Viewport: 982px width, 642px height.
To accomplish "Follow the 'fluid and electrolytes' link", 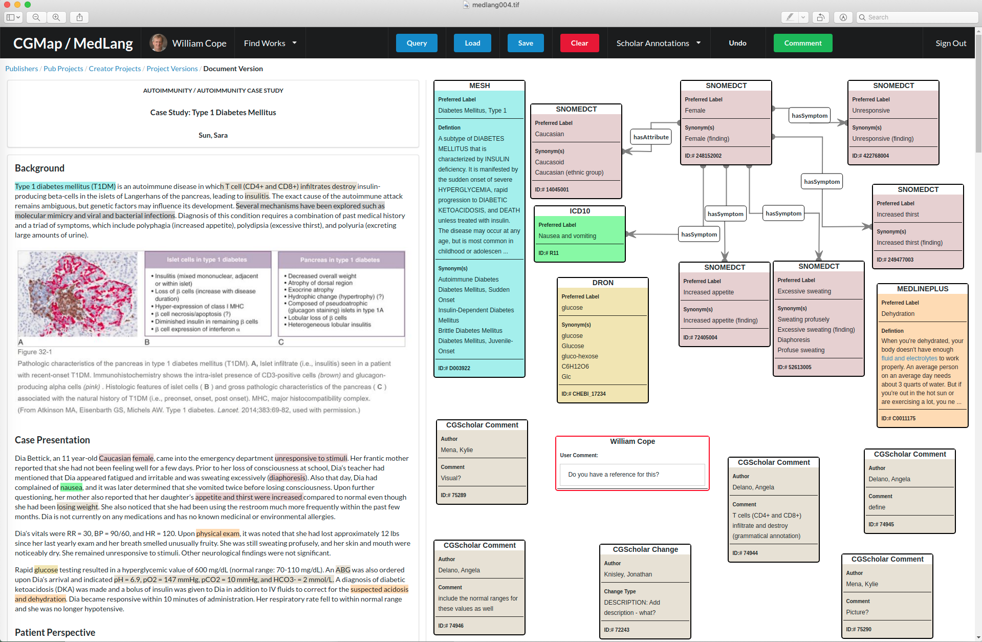I will click(x=909, y=358).
